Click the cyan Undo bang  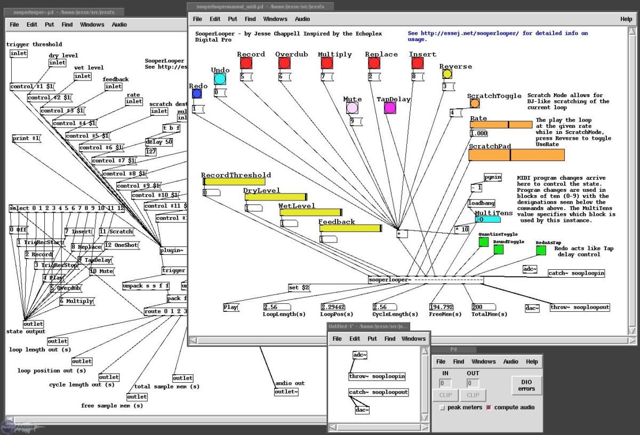(x=220, y=79)
